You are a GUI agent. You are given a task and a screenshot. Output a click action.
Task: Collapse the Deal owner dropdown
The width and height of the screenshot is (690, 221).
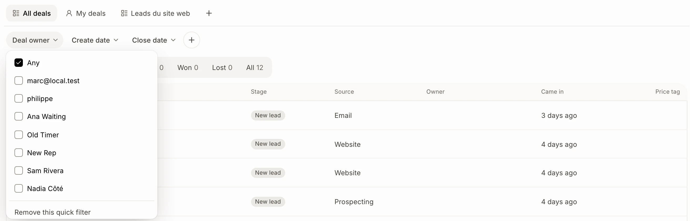point(35,40)
